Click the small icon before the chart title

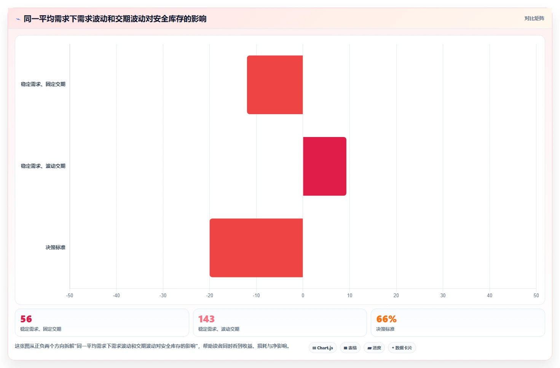(x=18, y=19)
